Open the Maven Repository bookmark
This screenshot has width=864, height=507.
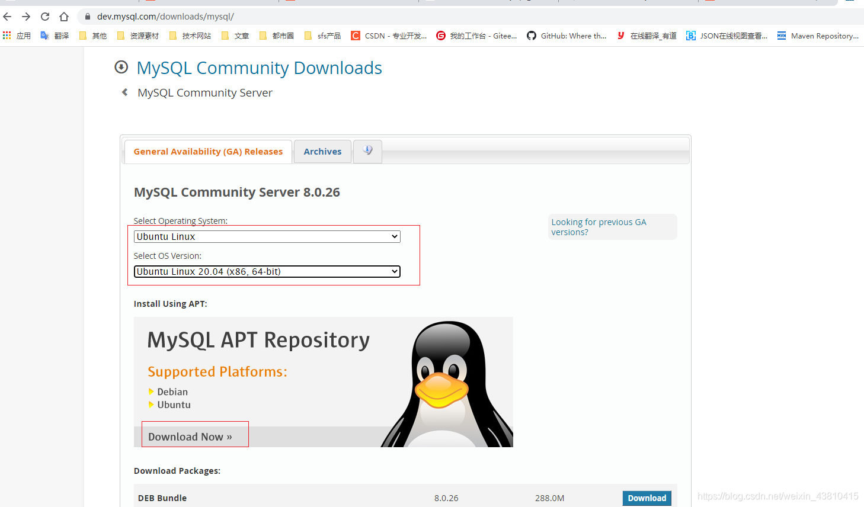(818, 36)
